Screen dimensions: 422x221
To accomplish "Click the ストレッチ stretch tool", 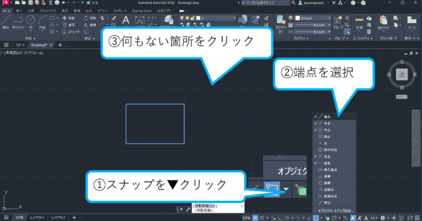I will pos(71,32).
